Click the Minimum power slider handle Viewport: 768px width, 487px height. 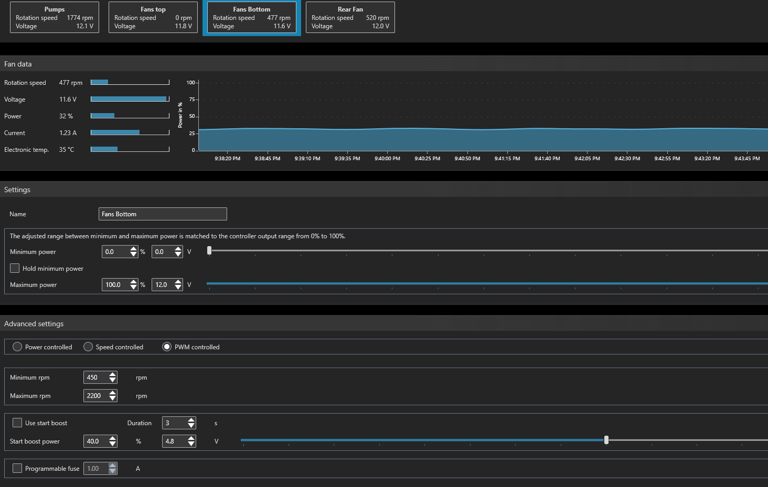click(209, 251)
